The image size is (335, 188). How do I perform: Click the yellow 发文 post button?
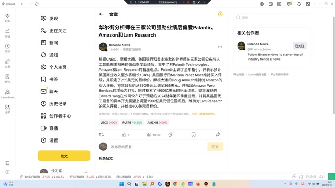pyautogui.click(x=64, y=156)
